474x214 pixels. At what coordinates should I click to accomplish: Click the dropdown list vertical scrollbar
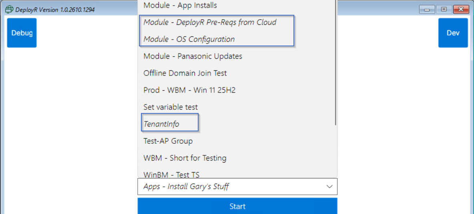336,62
